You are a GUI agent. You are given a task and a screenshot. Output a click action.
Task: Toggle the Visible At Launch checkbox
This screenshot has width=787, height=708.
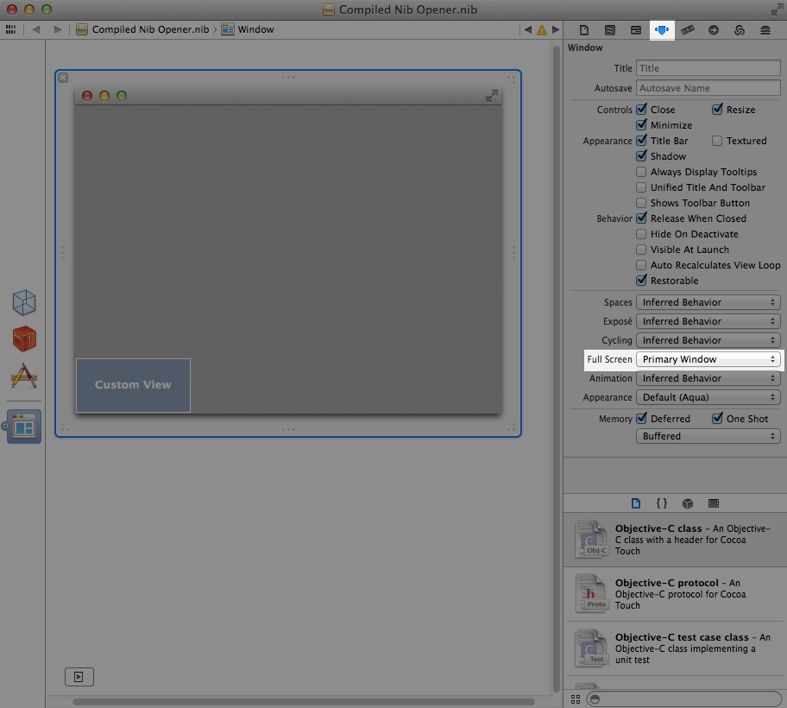(x=641, y=250)
